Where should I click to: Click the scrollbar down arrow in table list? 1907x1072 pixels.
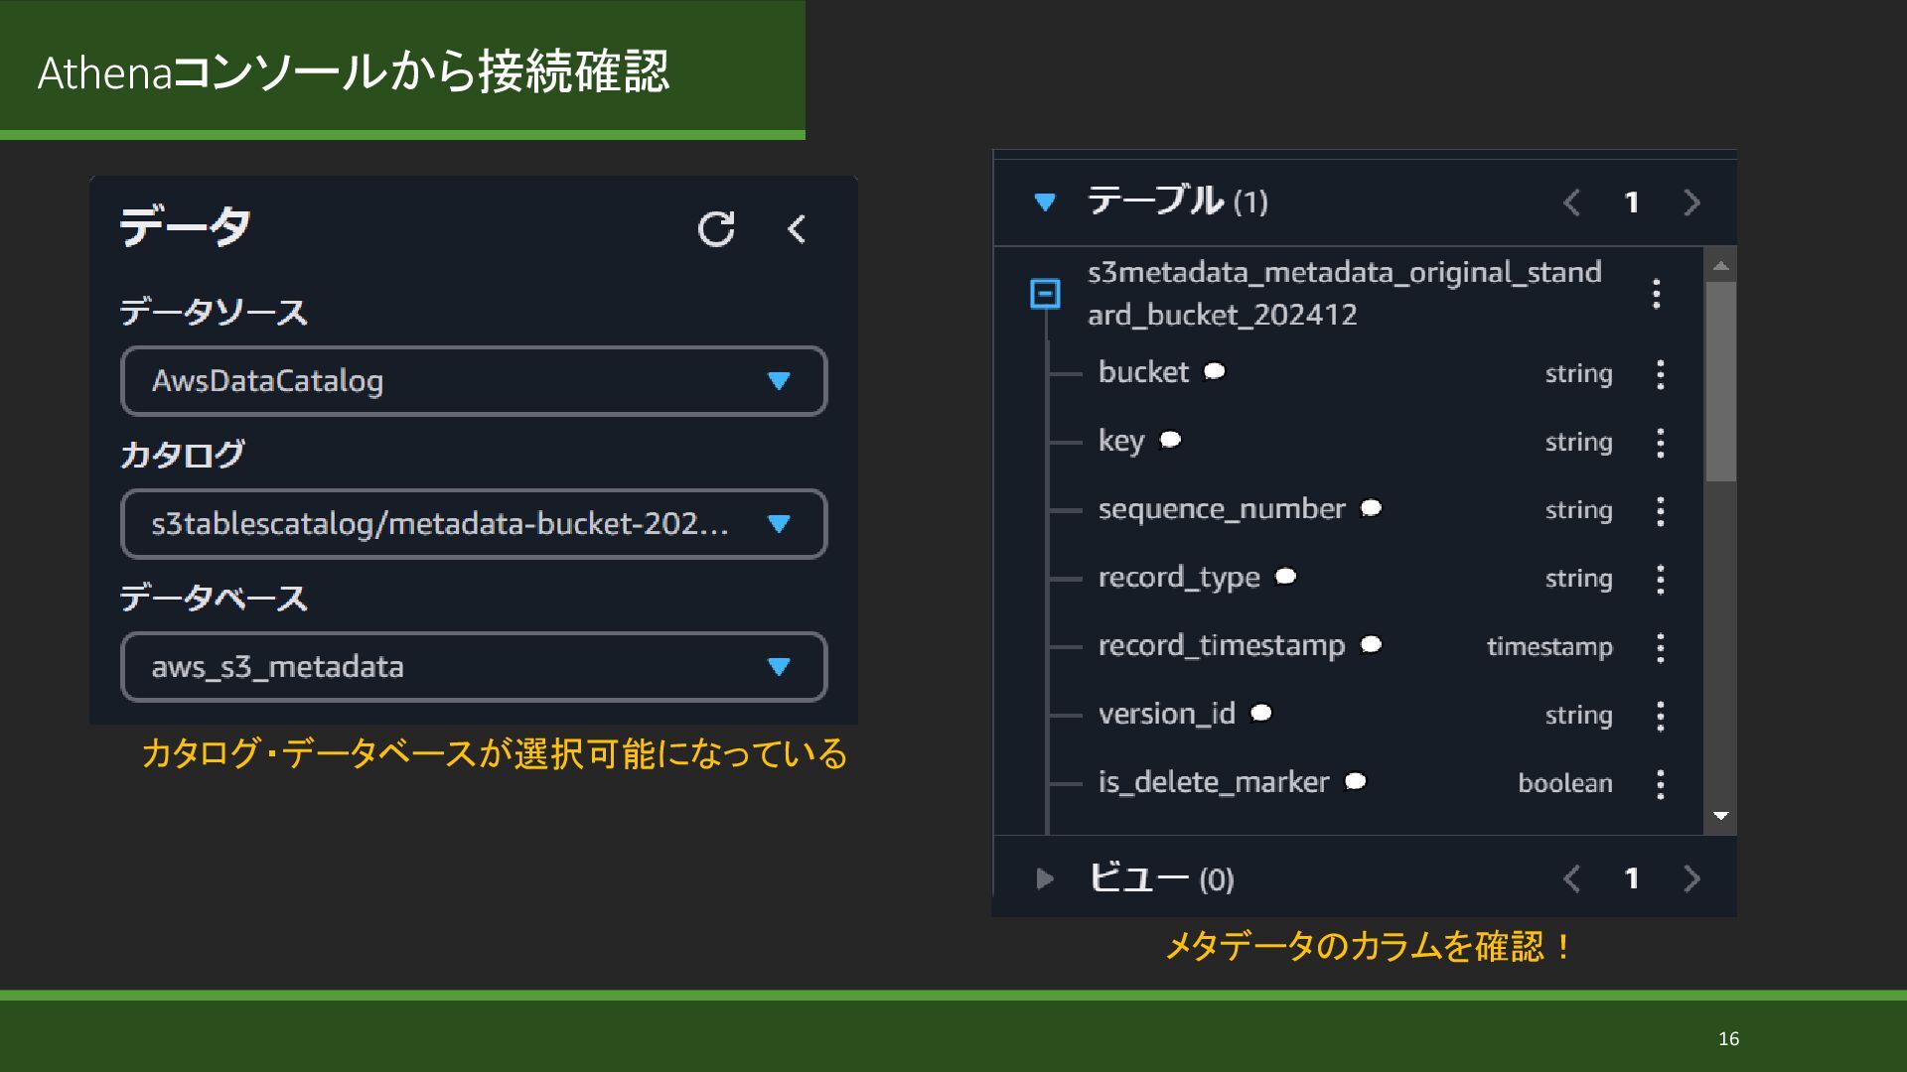(x=1721, y=816)
